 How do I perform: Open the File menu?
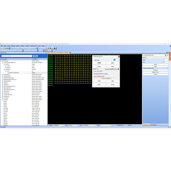pos(2,46)
